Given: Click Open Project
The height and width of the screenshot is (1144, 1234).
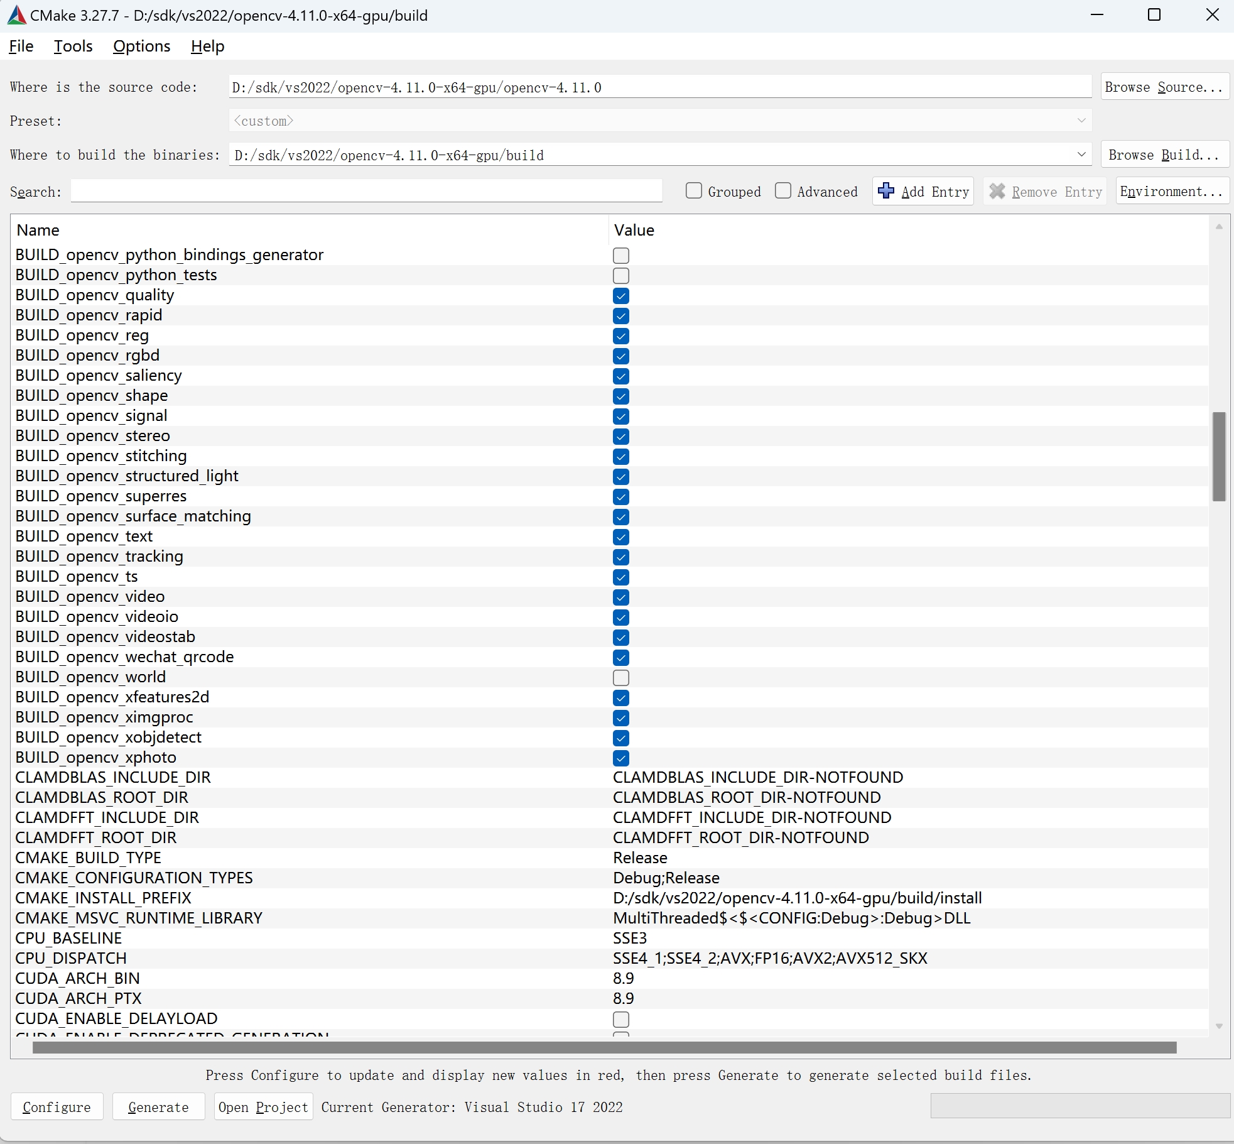Looking at the screenshot, I should (x=262, y=1107).
